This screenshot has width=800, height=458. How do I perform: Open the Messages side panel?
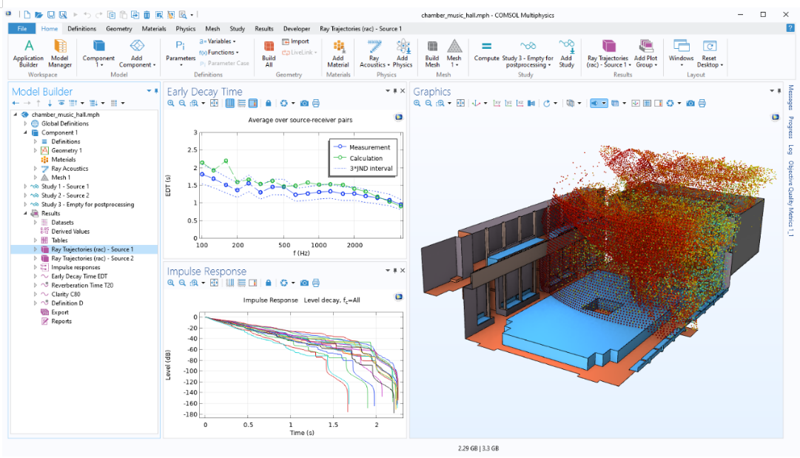tap(790, 98)
